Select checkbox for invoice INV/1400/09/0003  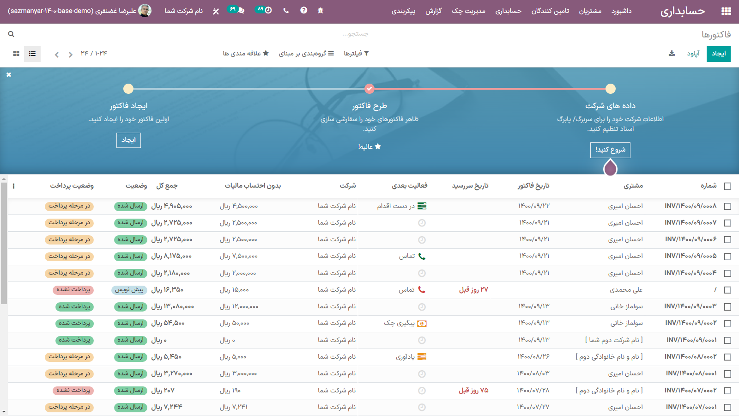(x=727, y=306)
